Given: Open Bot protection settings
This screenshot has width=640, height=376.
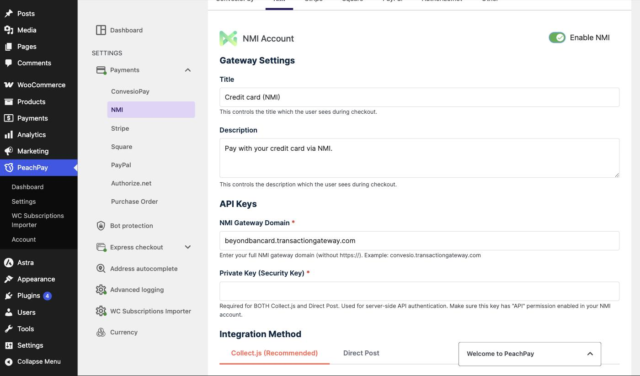Looking at the screenshot, I should click(132, 226).
